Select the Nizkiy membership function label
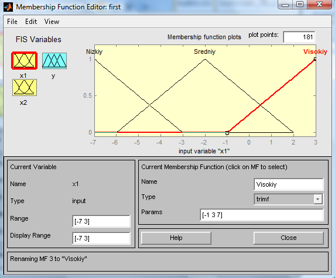This screenshot has height=278, width=335. [x=94, y=52]
